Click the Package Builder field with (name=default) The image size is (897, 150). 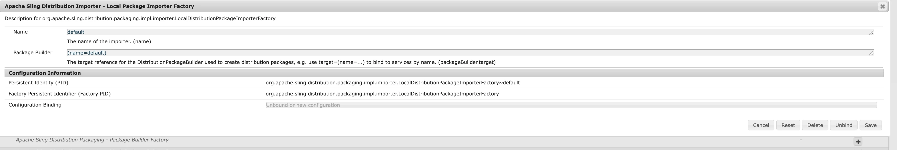[471, 53]
